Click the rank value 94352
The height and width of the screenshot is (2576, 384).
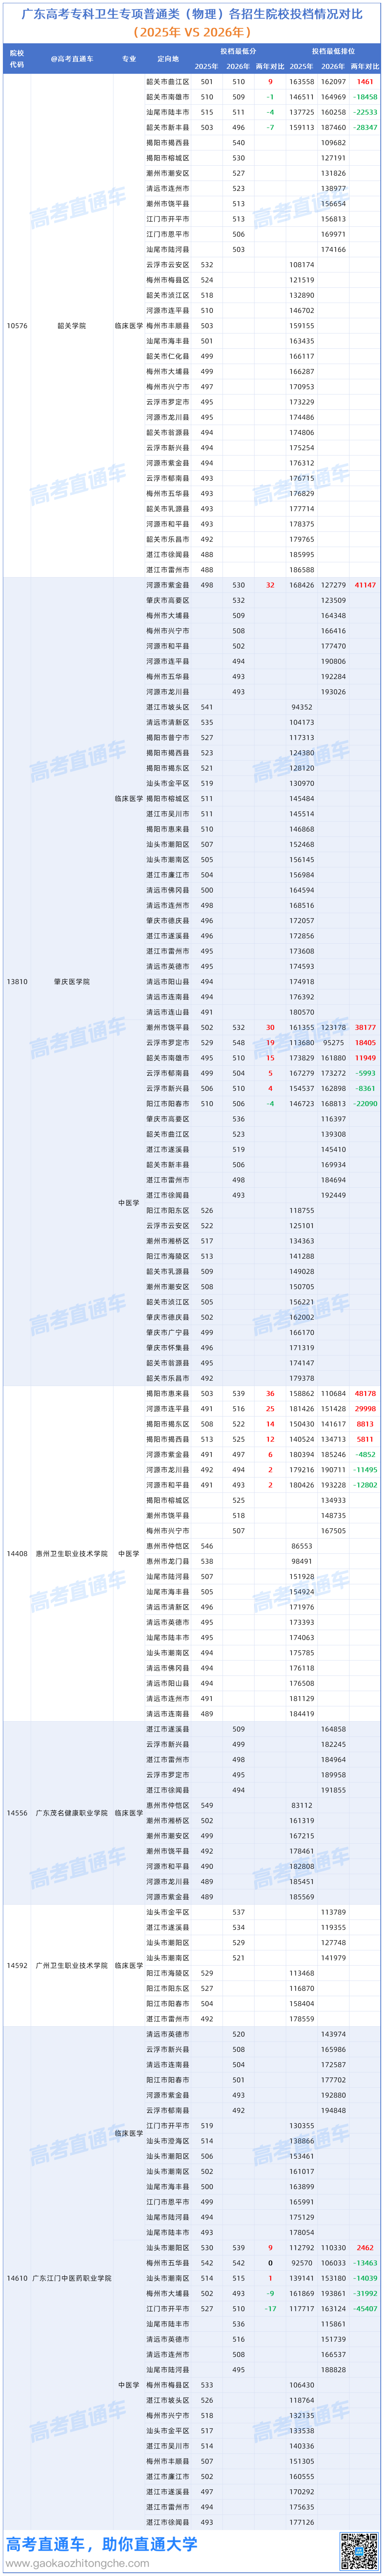pyautogui.click(x=301, y=707)
